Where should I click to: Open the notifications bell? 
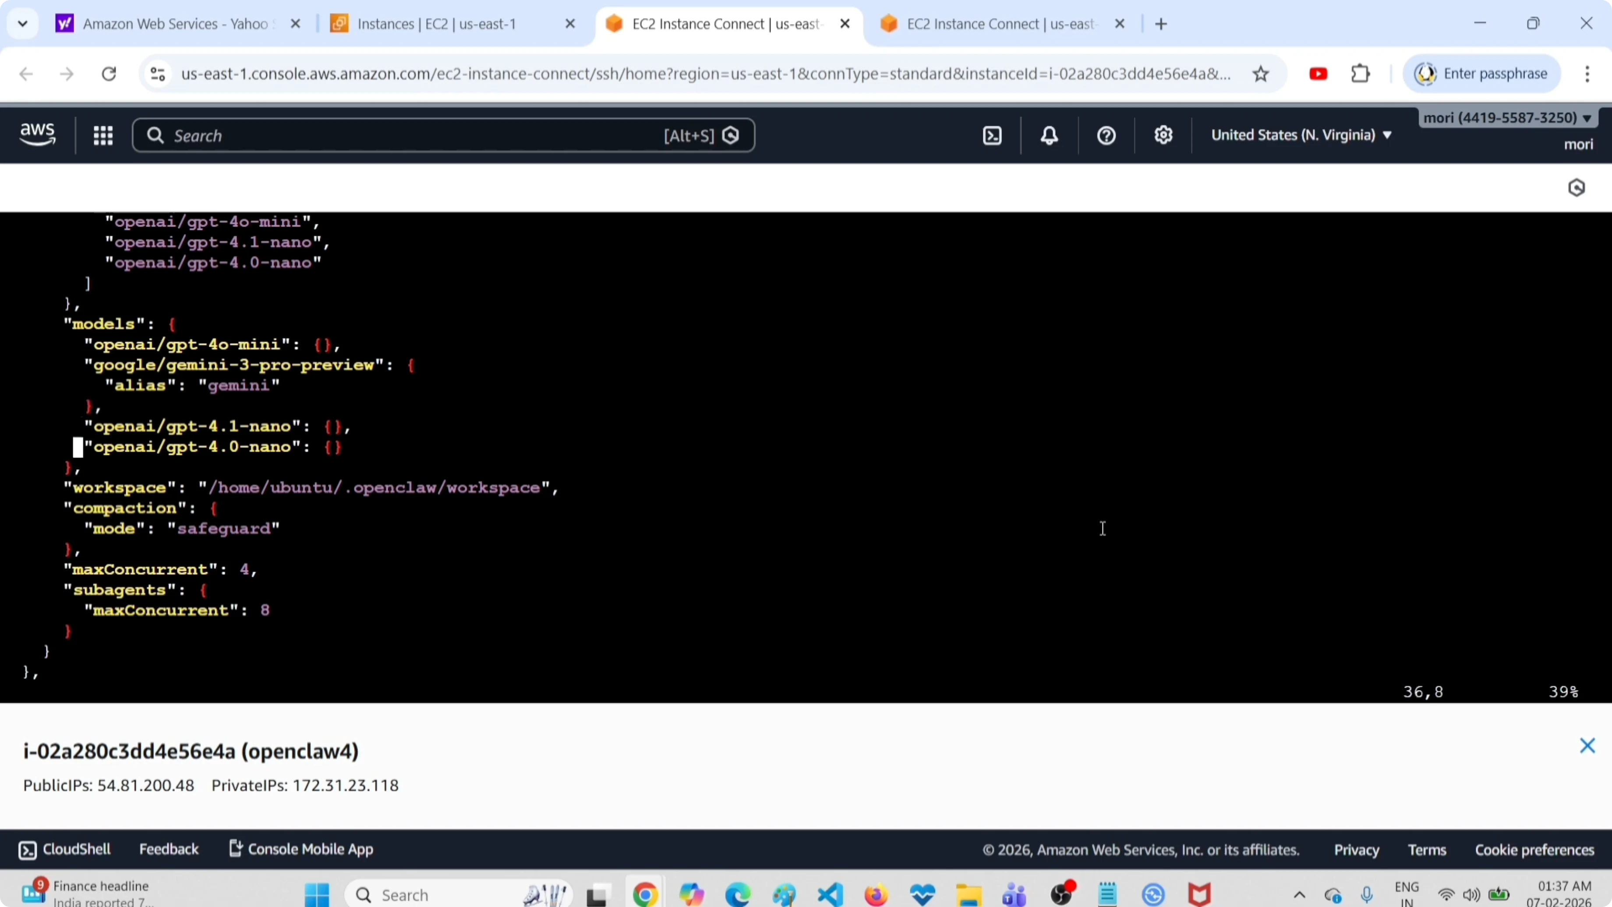pyautogui.click(x=1050, y=136)
